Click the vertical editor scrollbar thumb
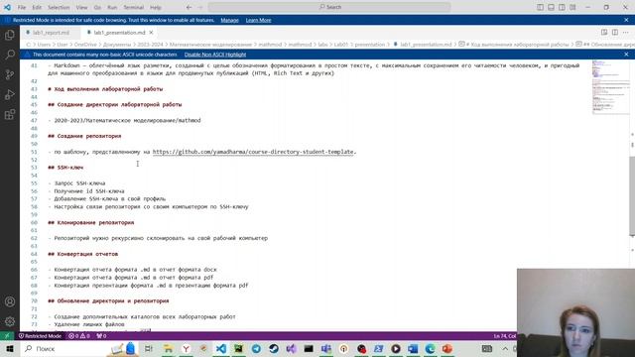Screen dimensions: 635x357 (x=632, y=195)
